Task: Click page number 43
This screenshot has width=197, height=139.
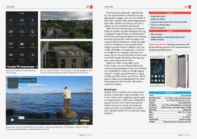Action: click(186, 7)
